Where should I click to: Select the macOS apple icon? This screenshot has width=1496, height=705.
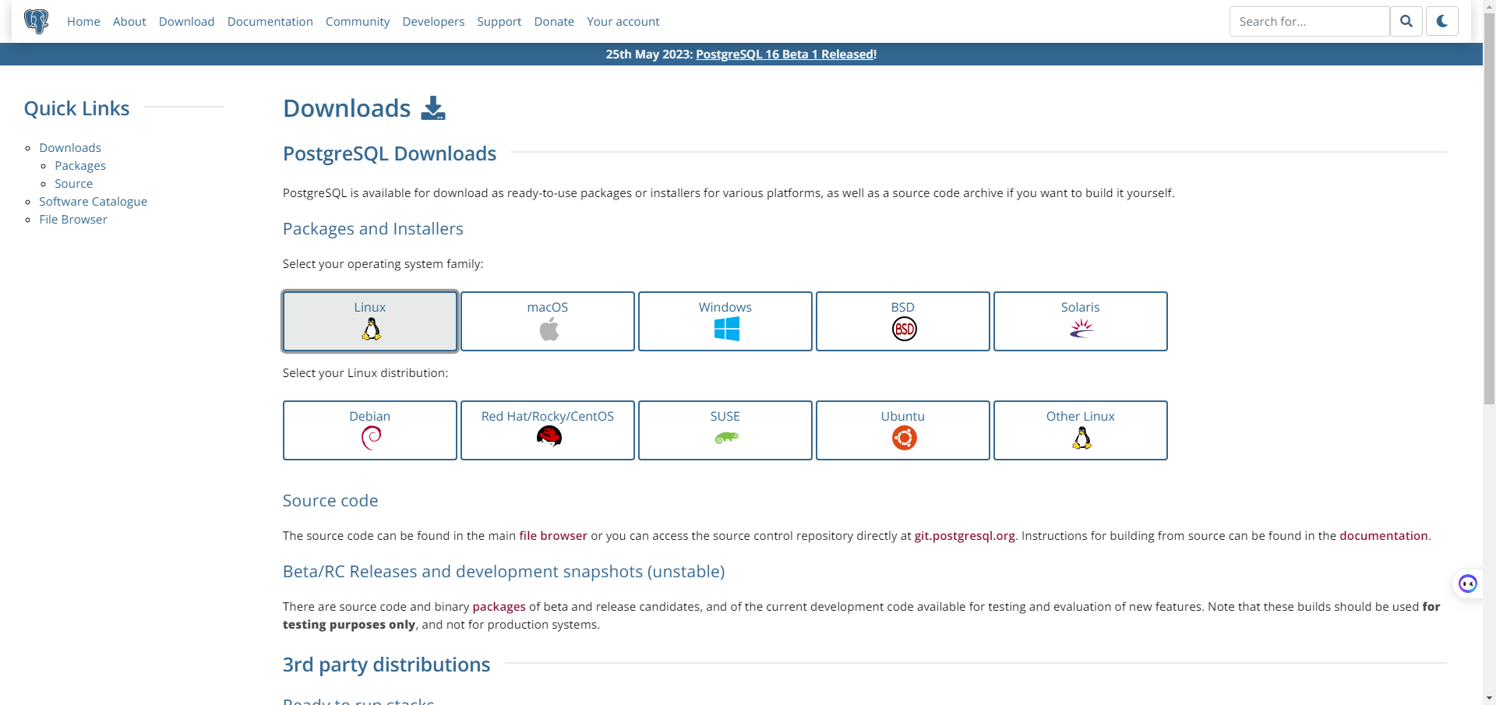(549, 330)
